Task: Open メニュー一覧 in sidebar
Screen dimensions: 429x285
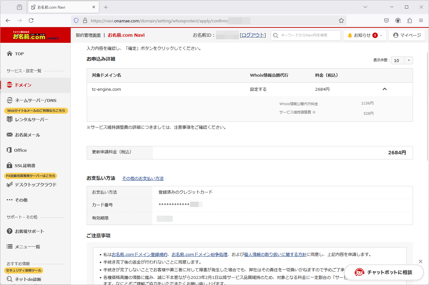Action: click(x=27, y=247)
